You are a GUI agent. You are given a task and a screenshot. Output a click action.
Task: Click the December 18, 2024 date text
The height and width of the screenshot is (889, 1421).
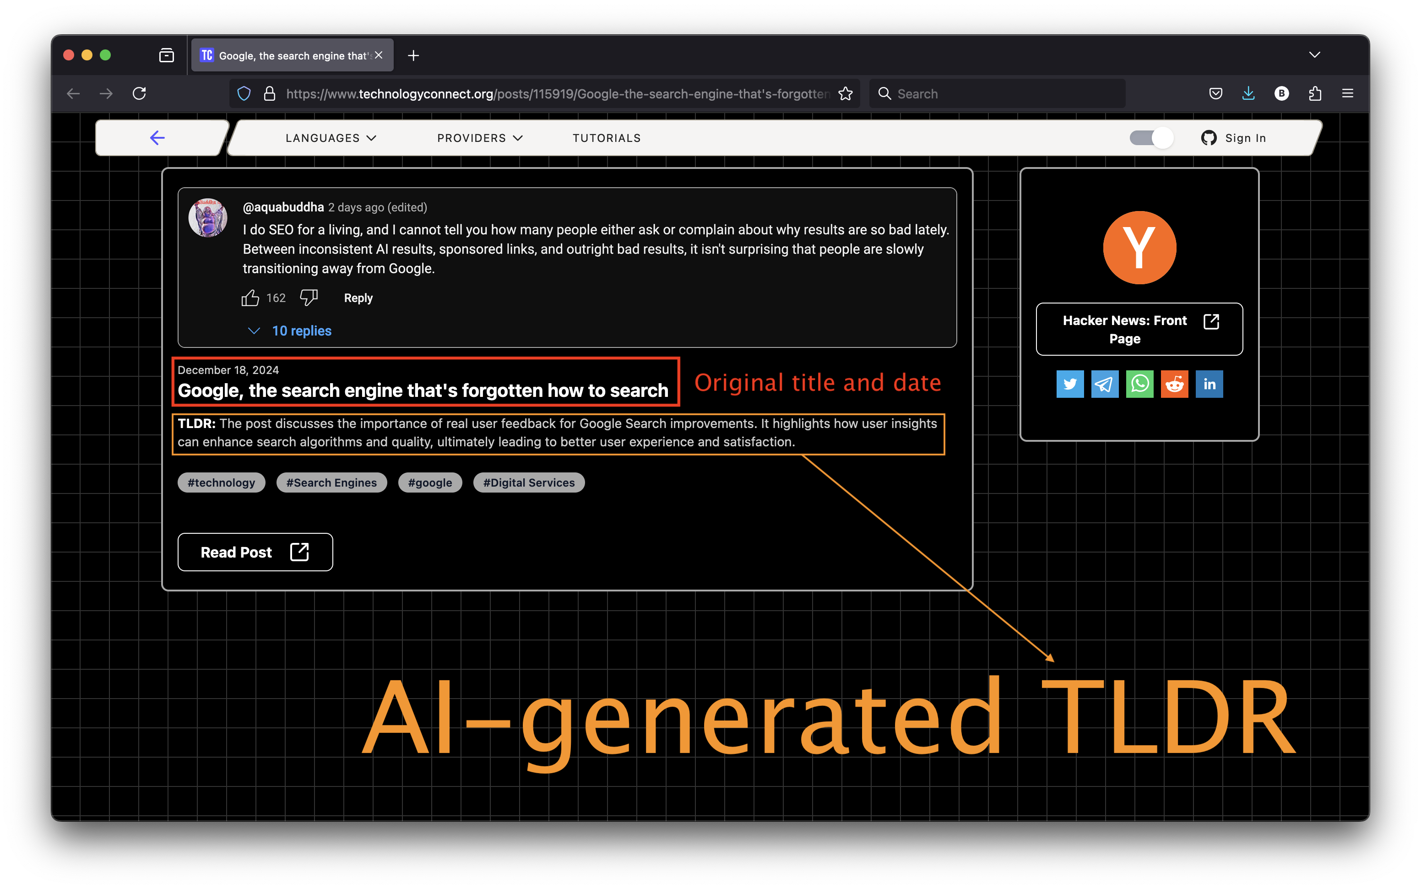coord(228,370)
